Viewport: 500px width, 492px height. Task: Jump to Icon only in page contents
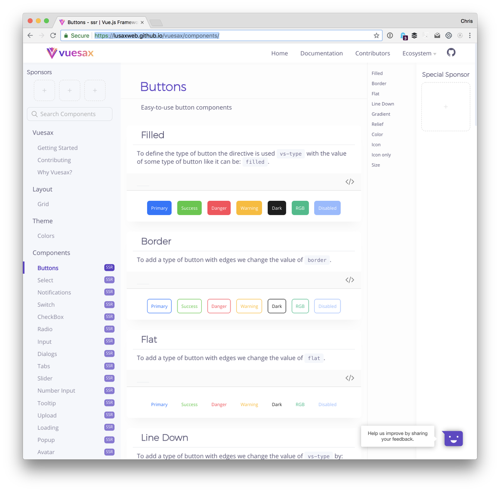point(381,155)
